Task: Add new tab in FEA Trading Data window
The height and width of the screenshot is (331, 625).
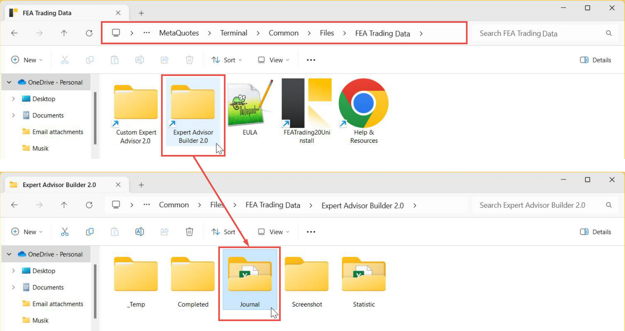Action: pyautogui.click(x=141, y=13)
